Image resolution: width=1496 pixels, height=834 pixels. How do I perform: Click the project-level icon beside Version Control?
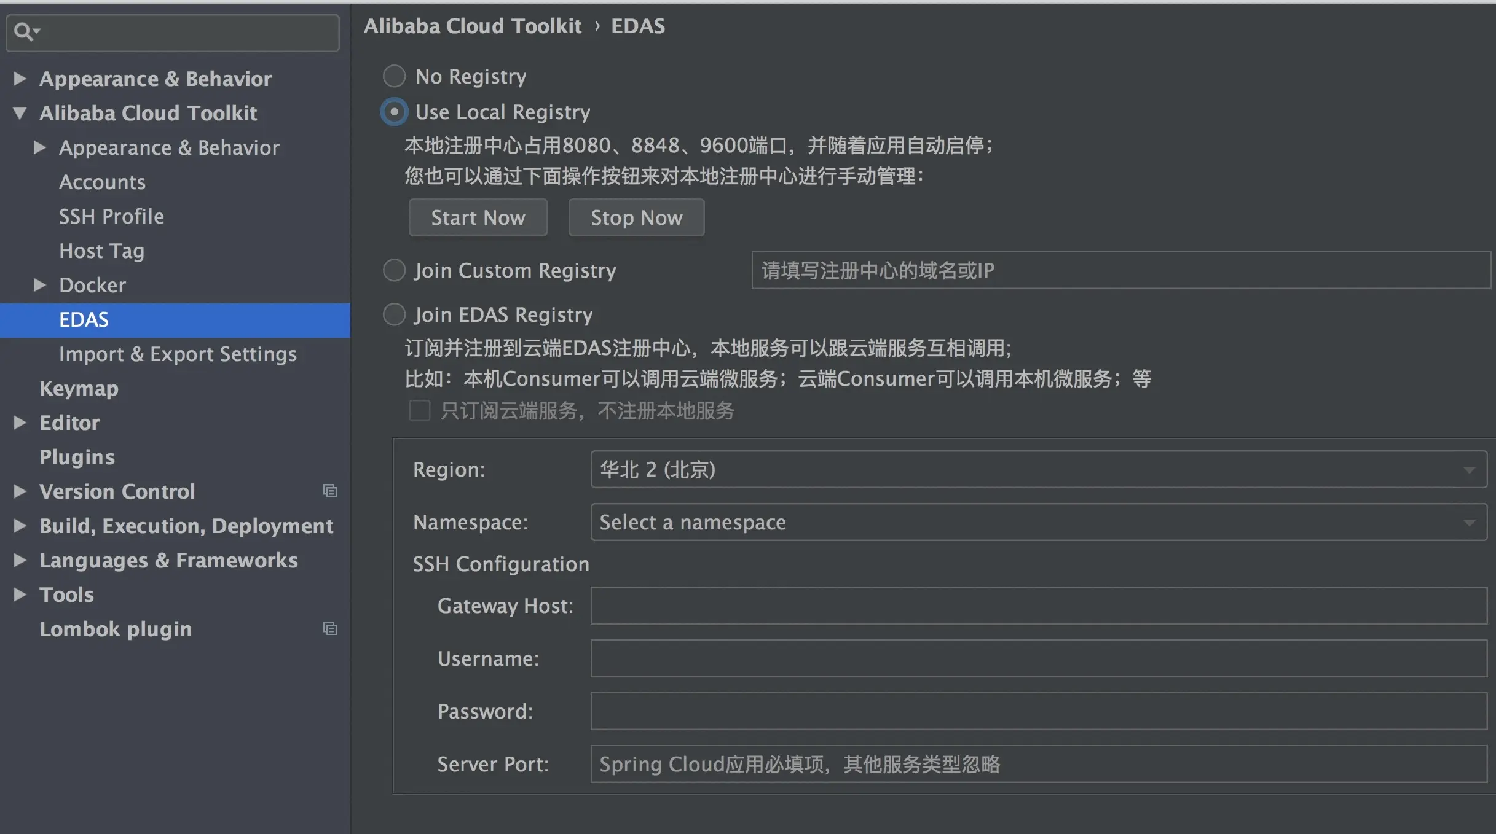(x=330, y=491)
